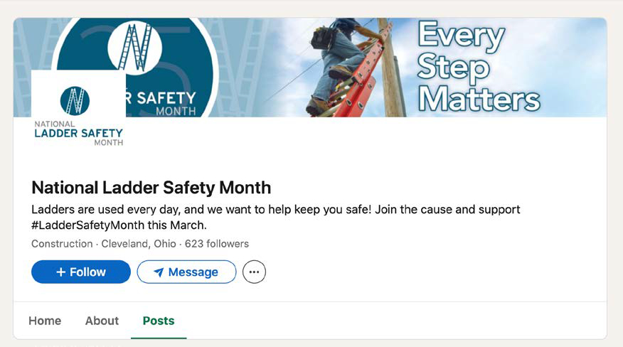Click the "SAFETY MONTH" text in banner circle

pyautogui.click(x=165, y=103)
